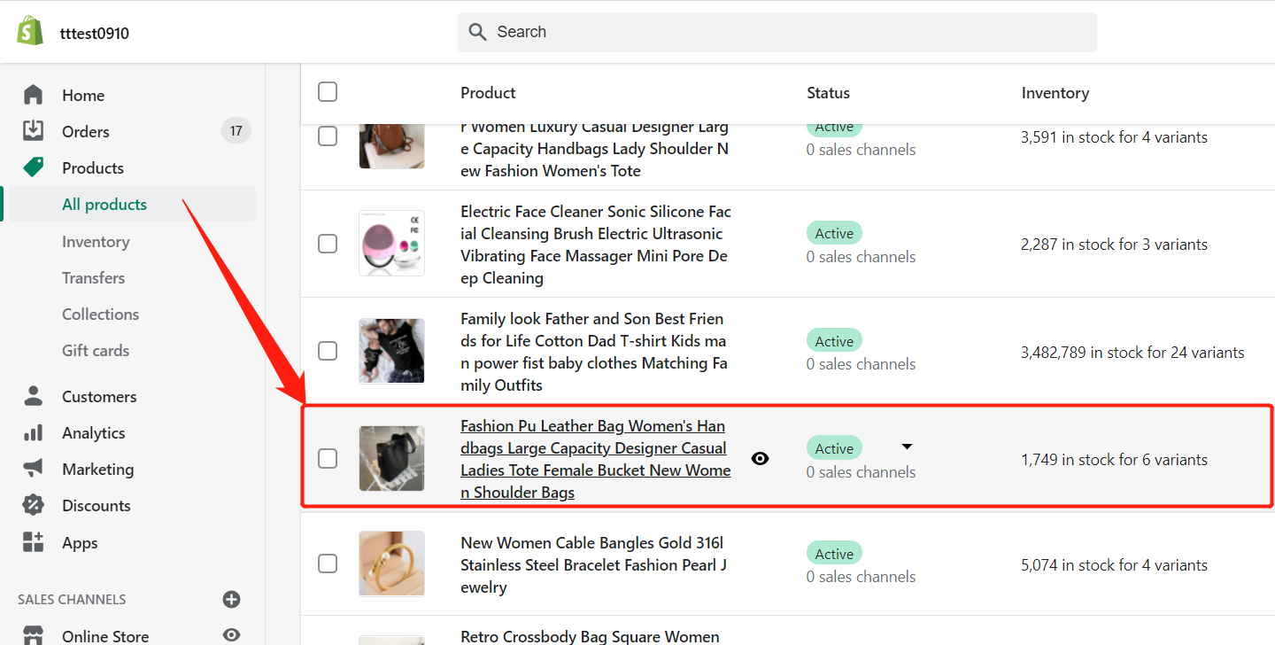Click the Online Store shop icon

click(33, 635)
